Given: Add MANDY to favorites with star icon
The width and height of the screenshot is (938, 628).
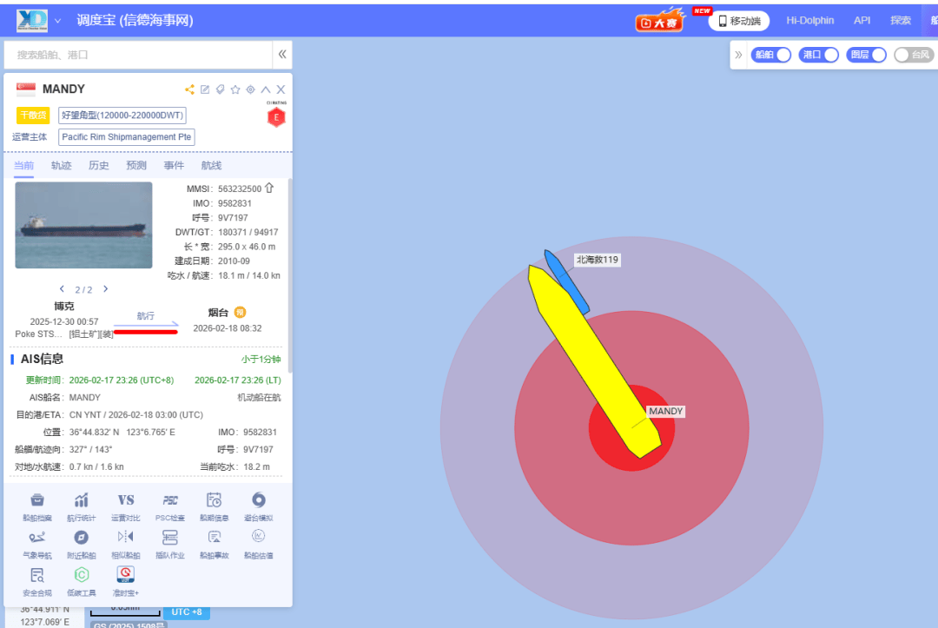Looking at the screenshot, I should pos(234,89).
